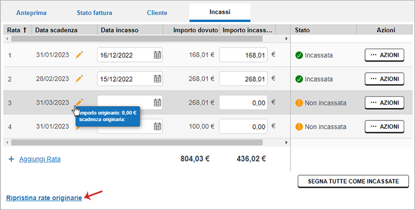Click bottom horizontal scrollbar thumb
The width and height of the screenshot is (415, 210).
pyautogui.click(x=137, y=143)
